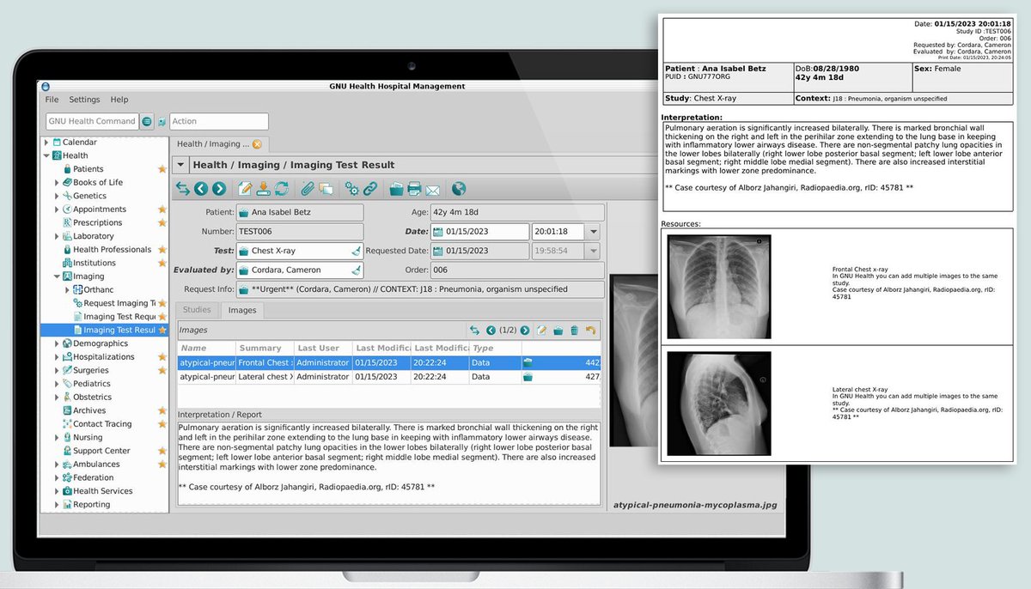Click the relate chain-link icon

click(370, 188)
